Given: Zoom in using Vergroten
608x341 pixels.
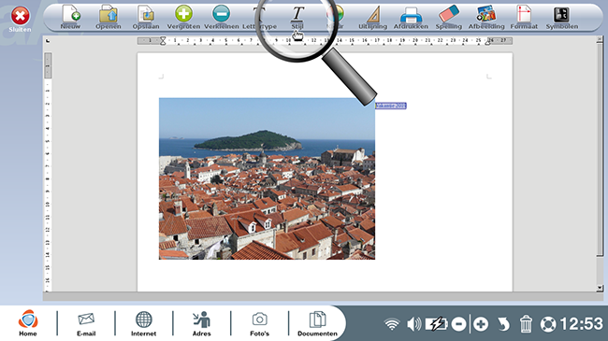Looking at the screenshot, I should 183,17.
